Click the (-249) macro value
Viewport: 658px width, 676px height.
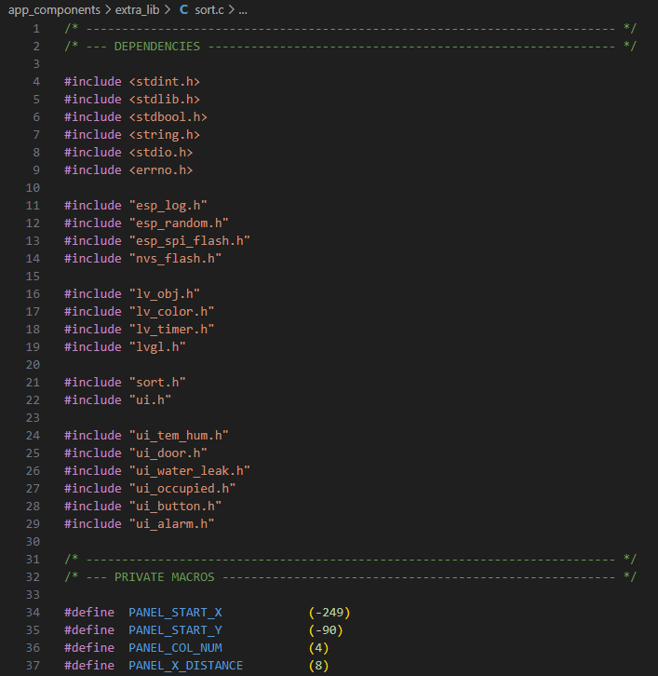(x=329, y=613)
